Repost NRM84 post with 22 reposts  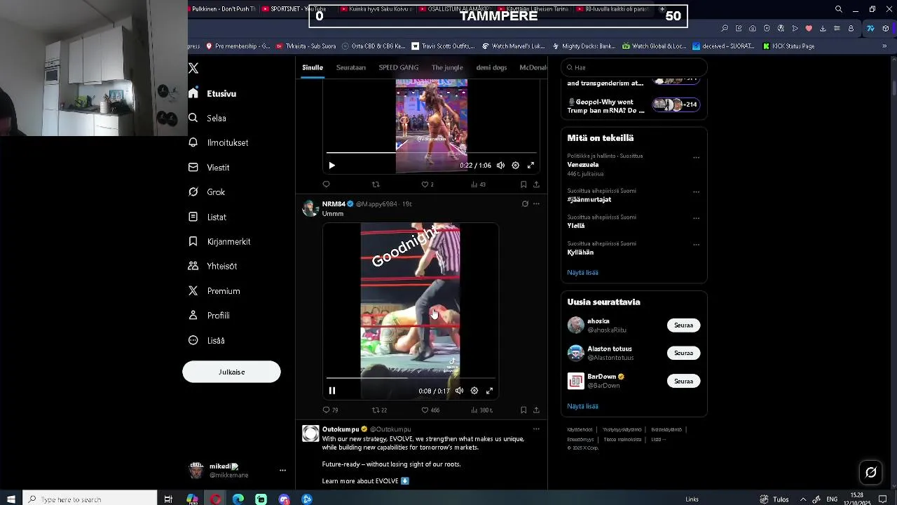pyautogui.click(x=379, y=410)
